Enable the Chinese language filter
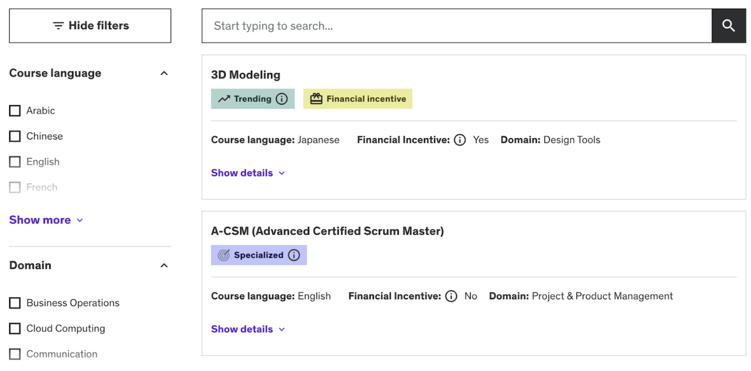This screenshot has height=371, width=751. [15, 136]
